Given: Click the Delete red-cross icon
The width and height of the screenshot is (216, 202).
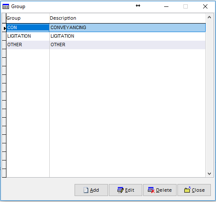Looking at the screenshot, I should click(x=151, y=190).
